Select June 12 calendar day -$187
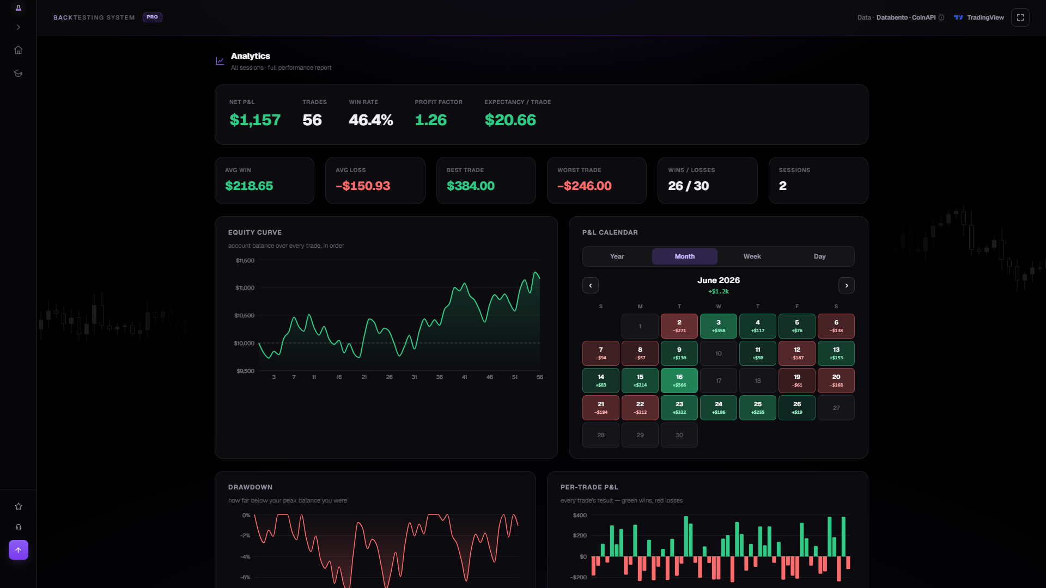 pos(797,353)
